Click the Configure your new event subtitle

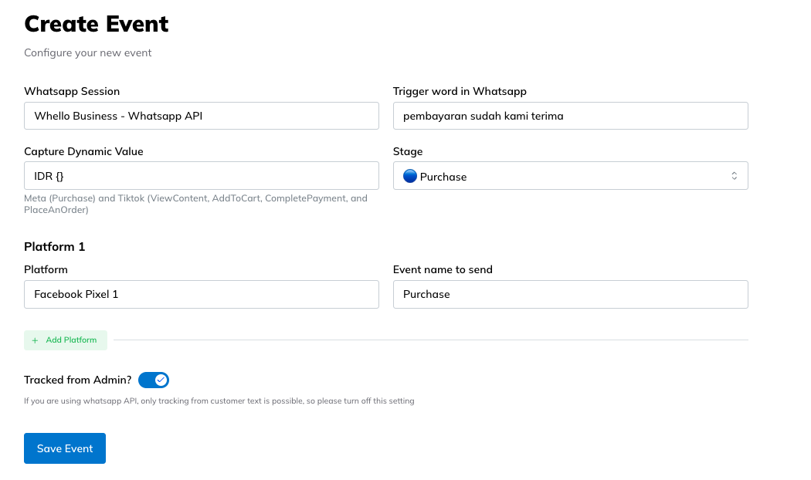click(x=88, y=53)
